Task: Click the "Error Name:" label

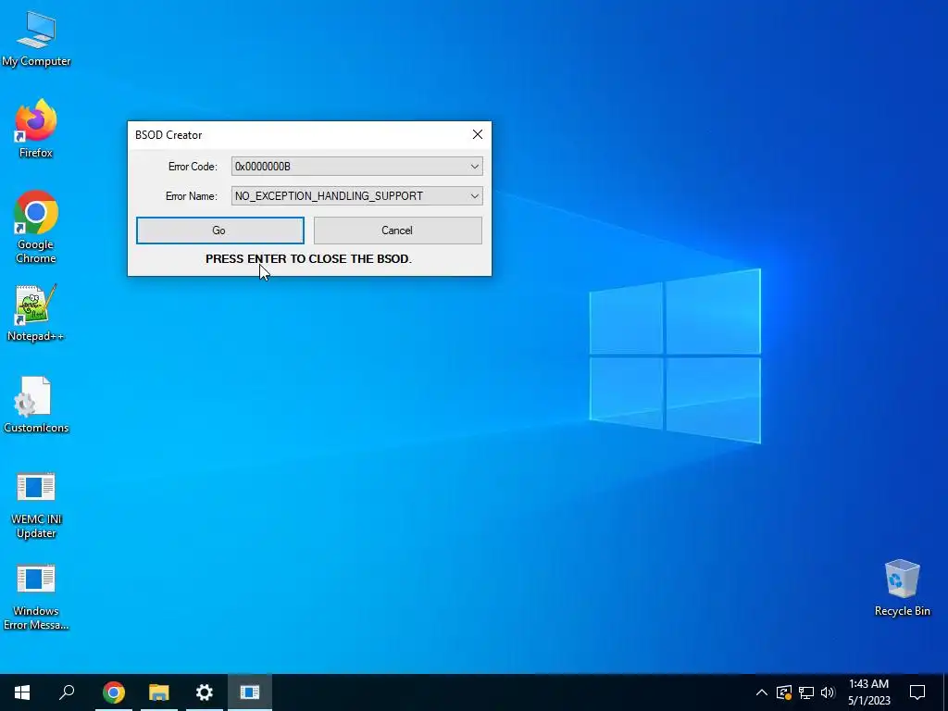Action: click(x=191, y=196)
